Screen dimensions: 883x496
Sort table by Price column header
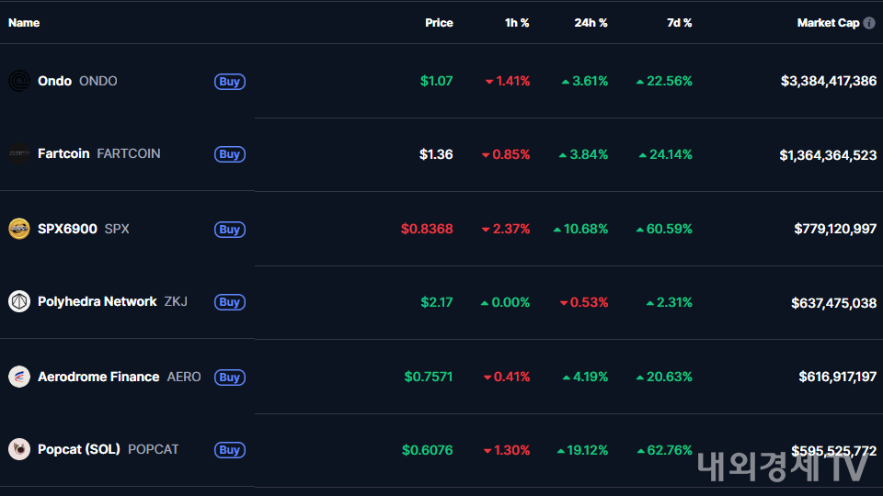pyautogui.click(x=439, y=23)
